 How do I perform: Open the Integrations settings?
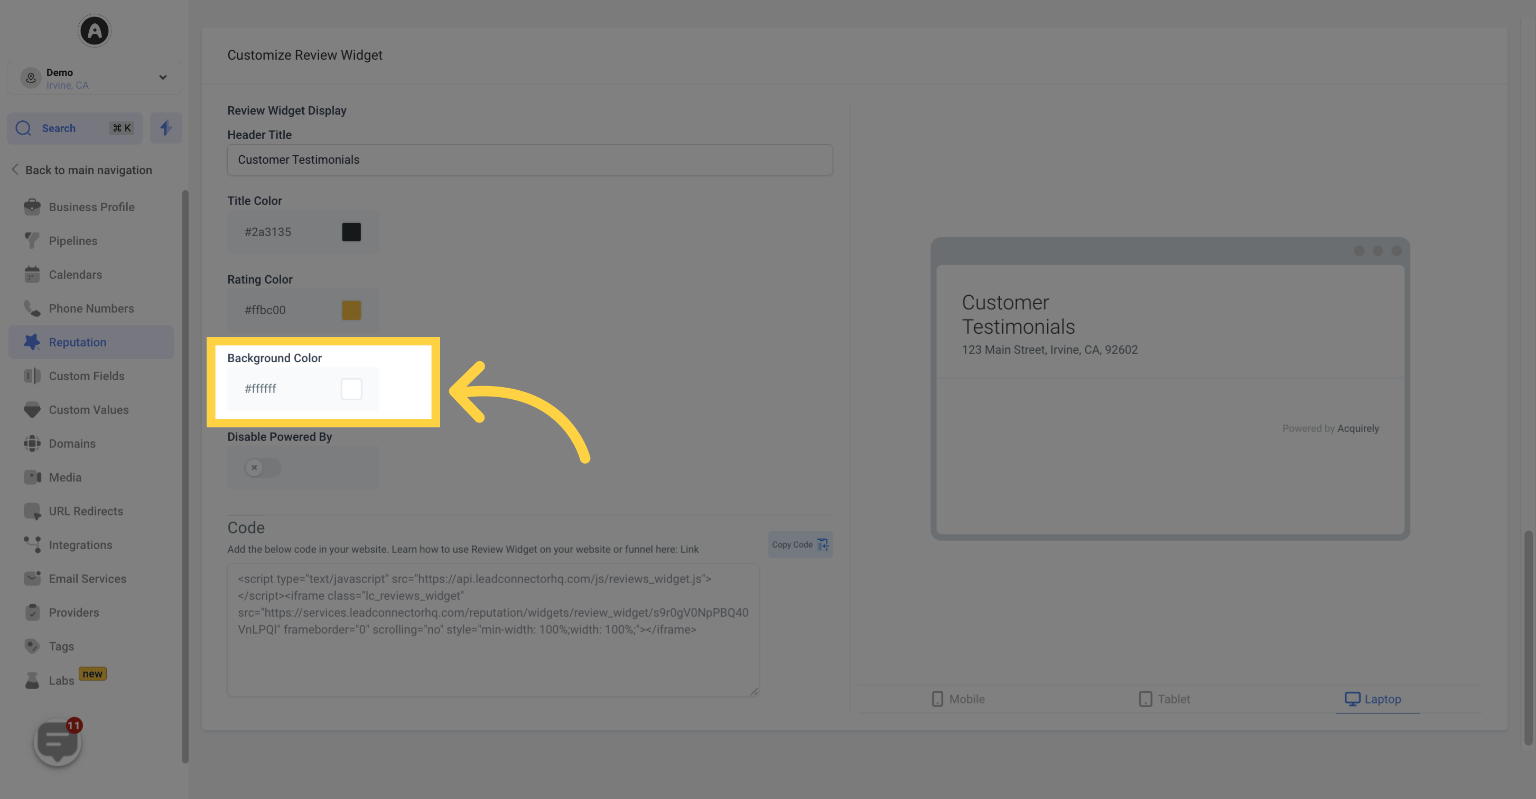(91, 544)
